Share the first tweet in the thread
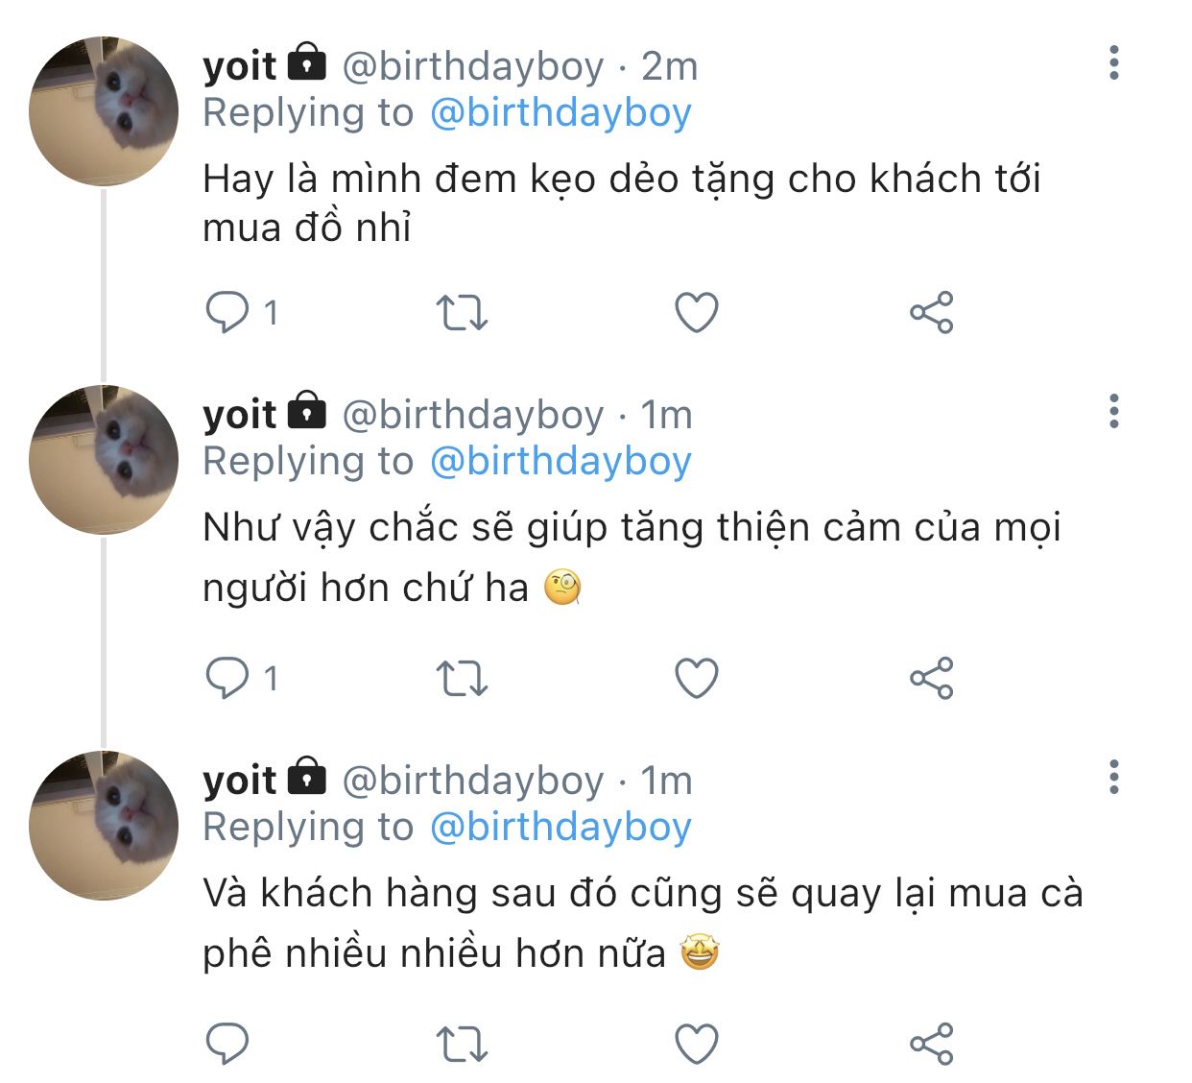 point(931,313)
